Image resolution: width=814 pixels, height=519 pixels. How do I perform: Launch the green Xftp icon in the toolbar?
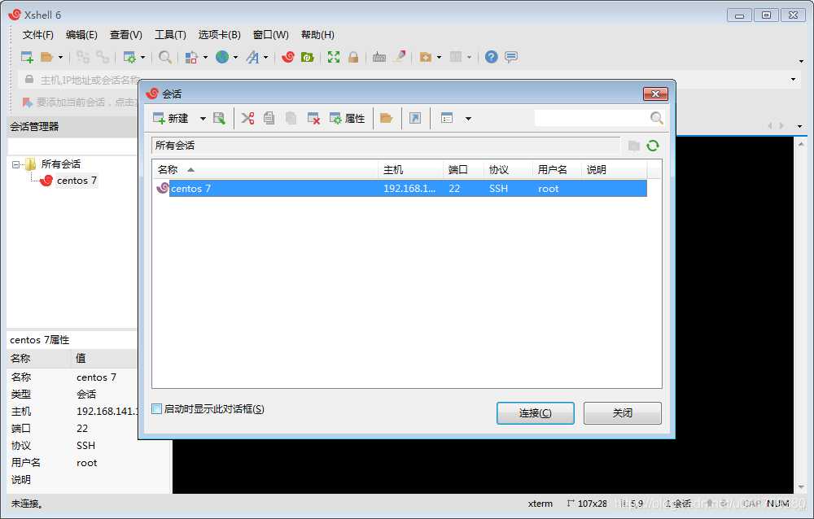308,57
